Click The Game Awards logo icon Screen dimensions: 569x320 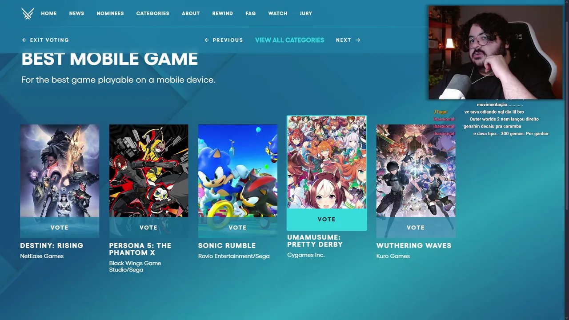tap(28, 13)
